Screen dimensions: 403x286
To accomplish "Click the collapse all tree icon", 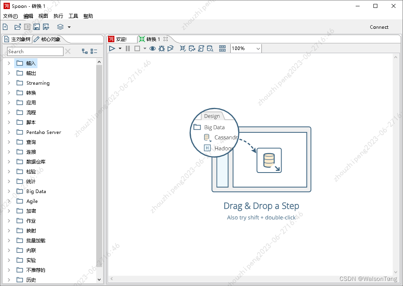I will click(x=94, y=51).
